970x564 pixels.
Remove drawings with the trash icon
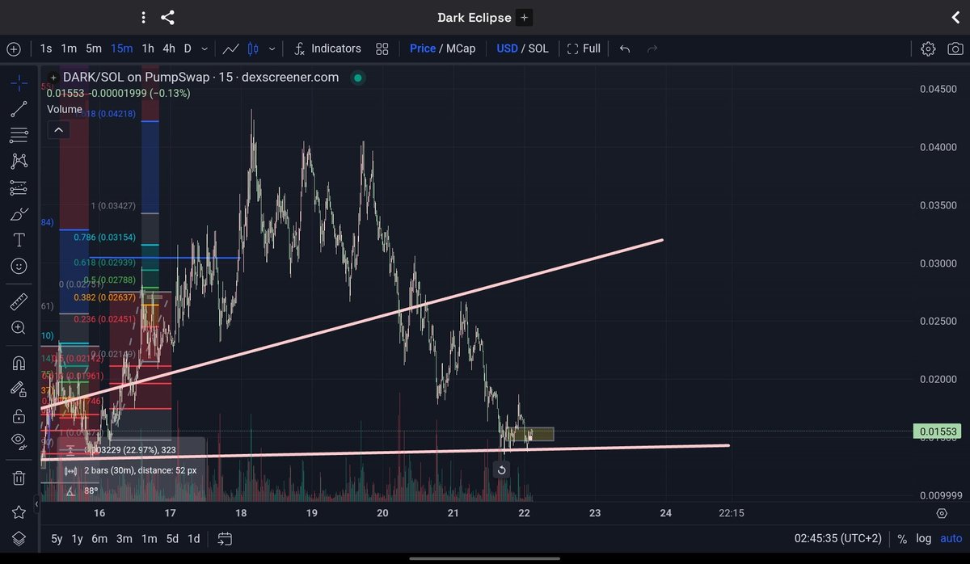click(19, 477)
